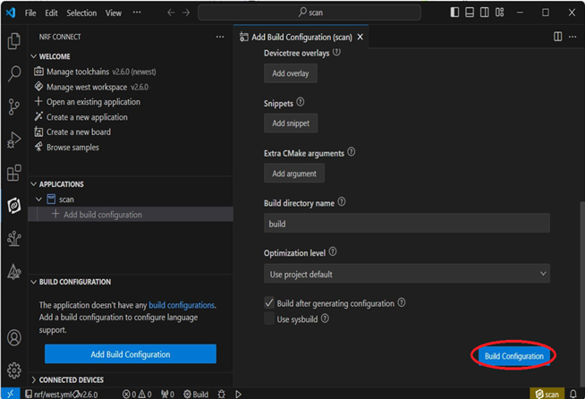Split the editor right icon
This screenshot has height=399, width=585.
click(557, 37)
